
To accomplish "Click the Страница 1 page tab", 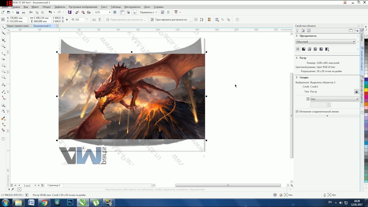I will click(54, 185).
